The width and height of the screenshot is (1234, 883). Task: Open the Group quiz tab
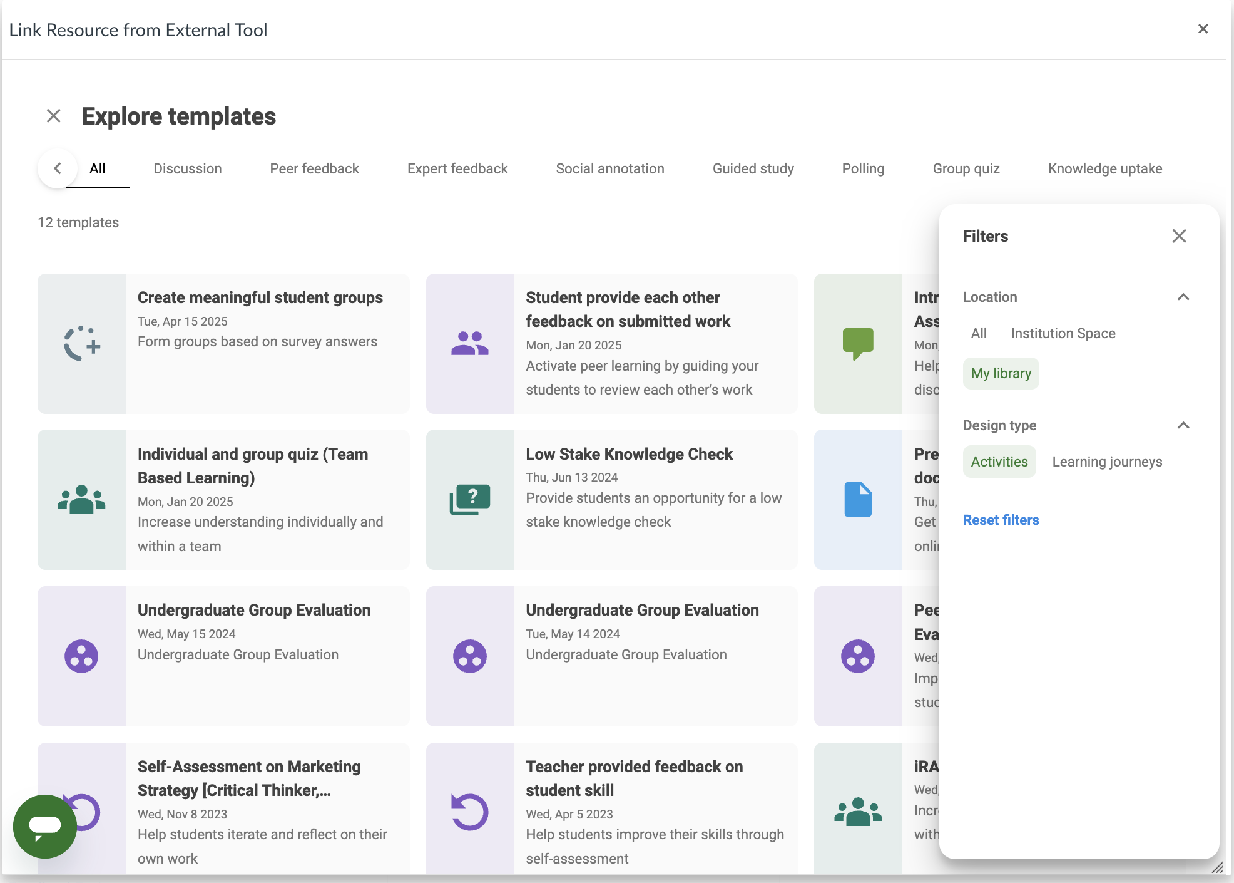coord(966,168)
